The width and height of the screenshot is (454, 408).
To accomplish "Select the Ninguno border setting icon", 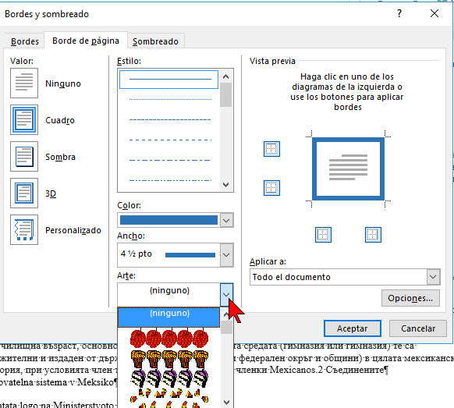I will click(x=24, y=83).
